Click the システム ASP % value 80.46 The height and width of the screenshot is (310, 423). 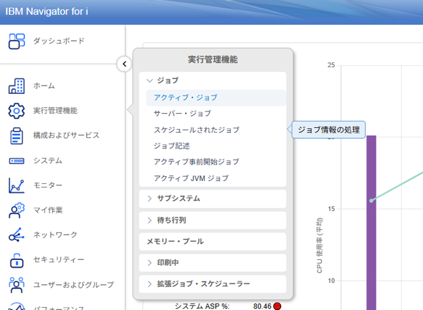coord(263,306)
